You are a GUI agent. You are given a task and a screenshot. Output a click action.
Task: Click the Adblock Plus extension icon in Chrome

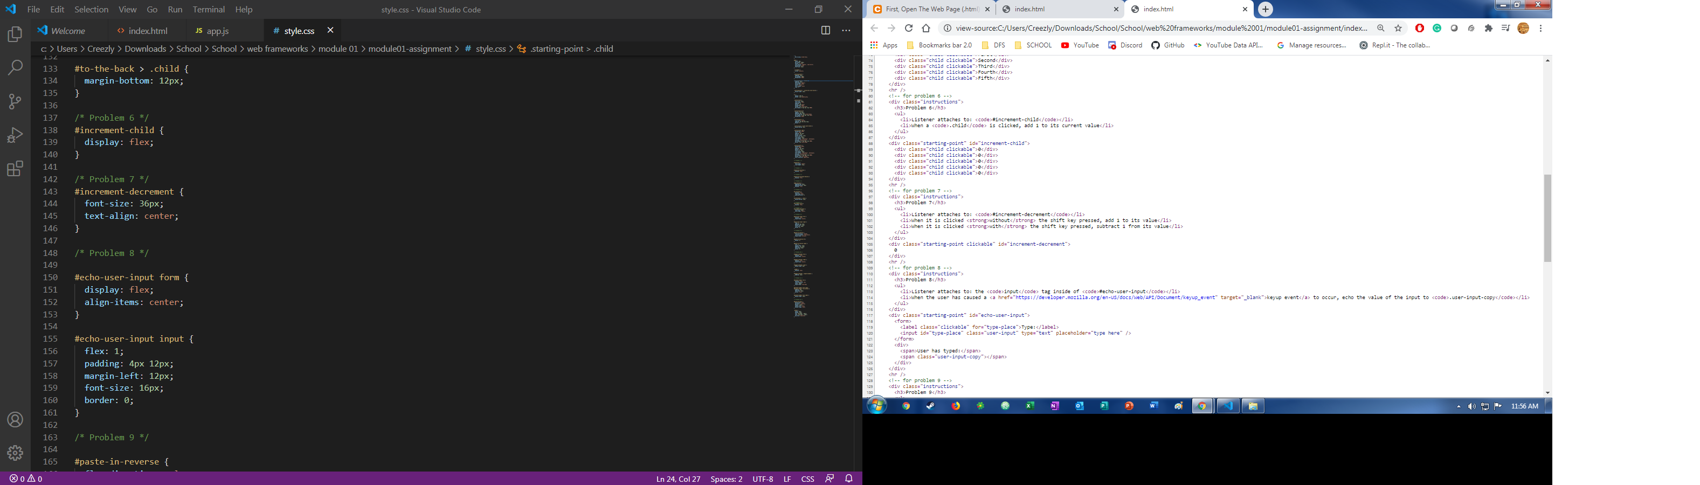pos(1420,29)
